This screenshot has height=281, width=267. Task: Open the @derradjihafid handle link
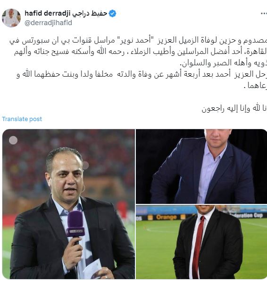[x=48, y=23]
